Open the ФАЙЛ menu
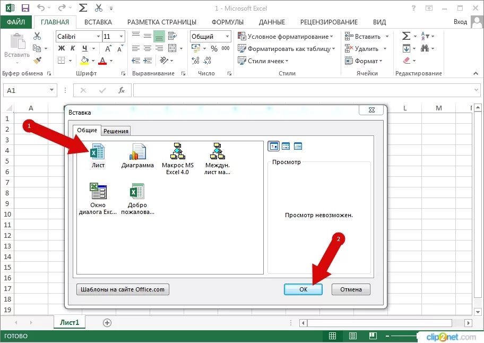Screen dimensions: 484x343 [x=16, y=22]
